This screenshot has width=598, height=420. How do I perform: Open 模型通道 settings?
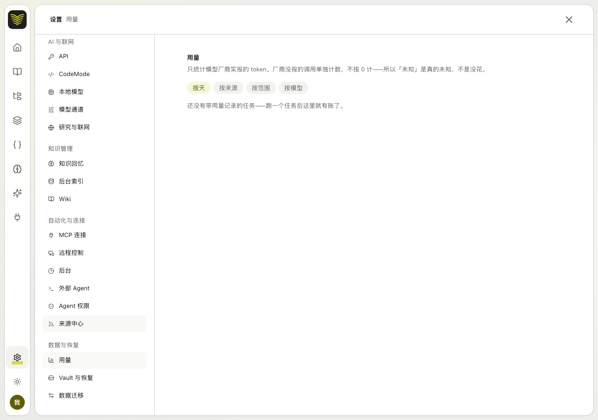(94, 110)
